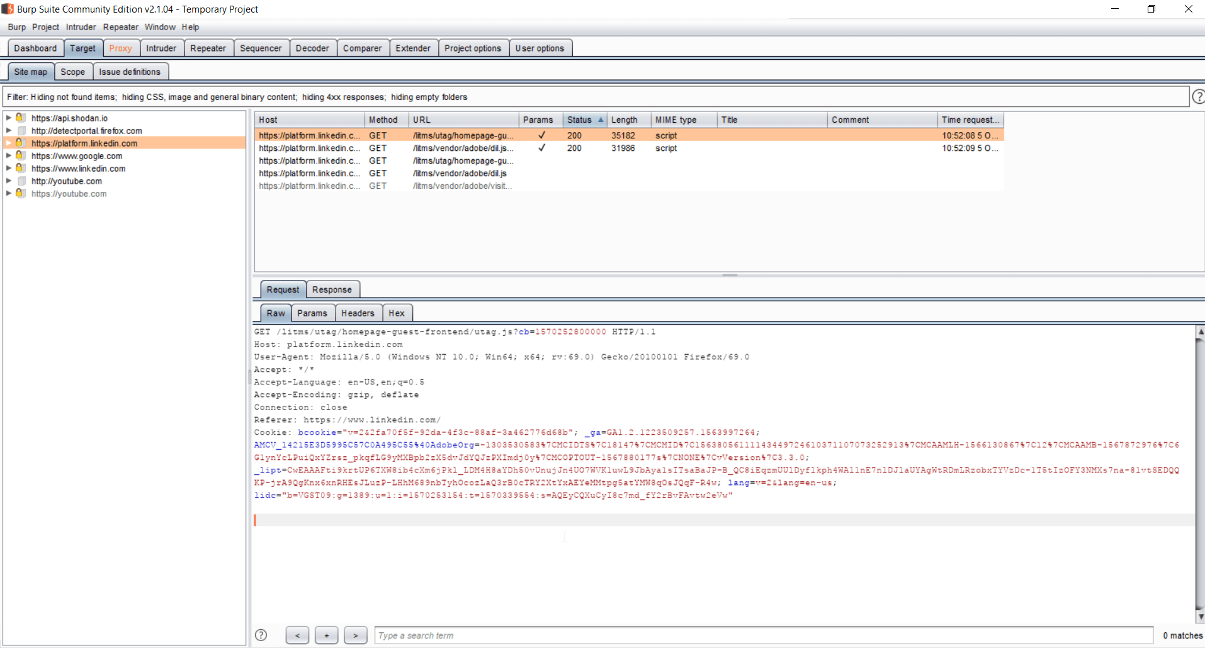Click the 'Type a search term' field
The height and width of the screenshot is (648, 1205).
pyautogui.click(x=764, y=635)
